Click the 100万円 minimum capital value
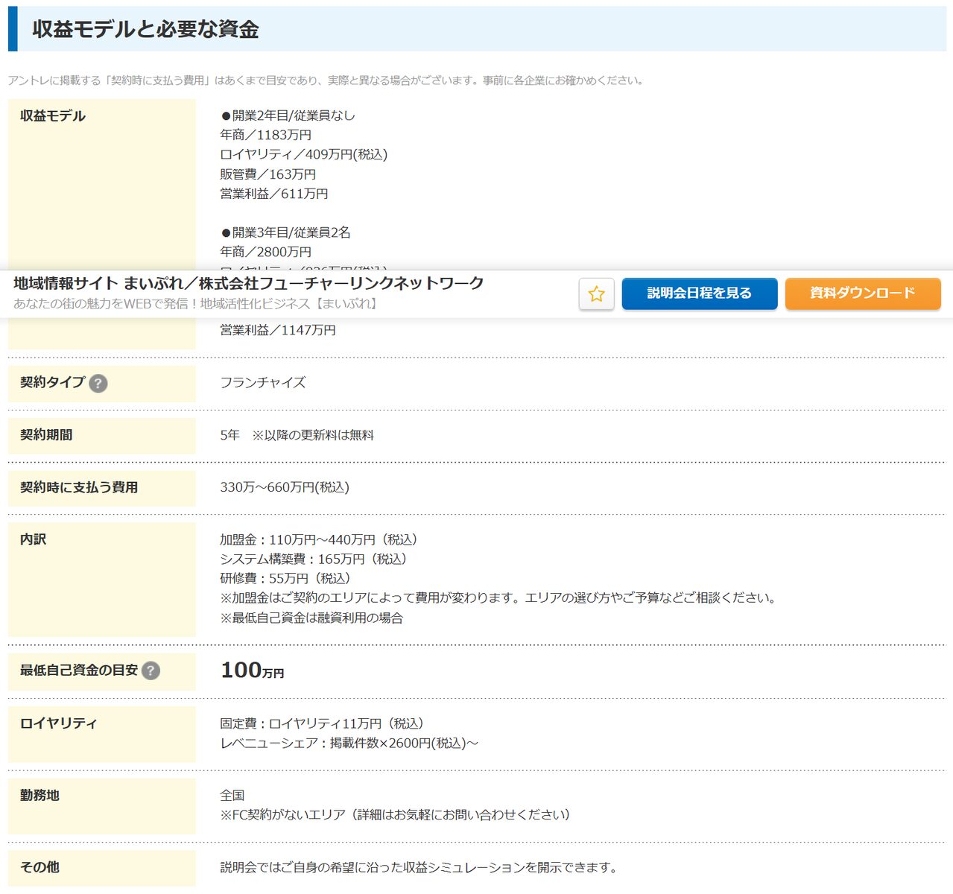This screenshot has width=953, height=894. coord(252,670)
